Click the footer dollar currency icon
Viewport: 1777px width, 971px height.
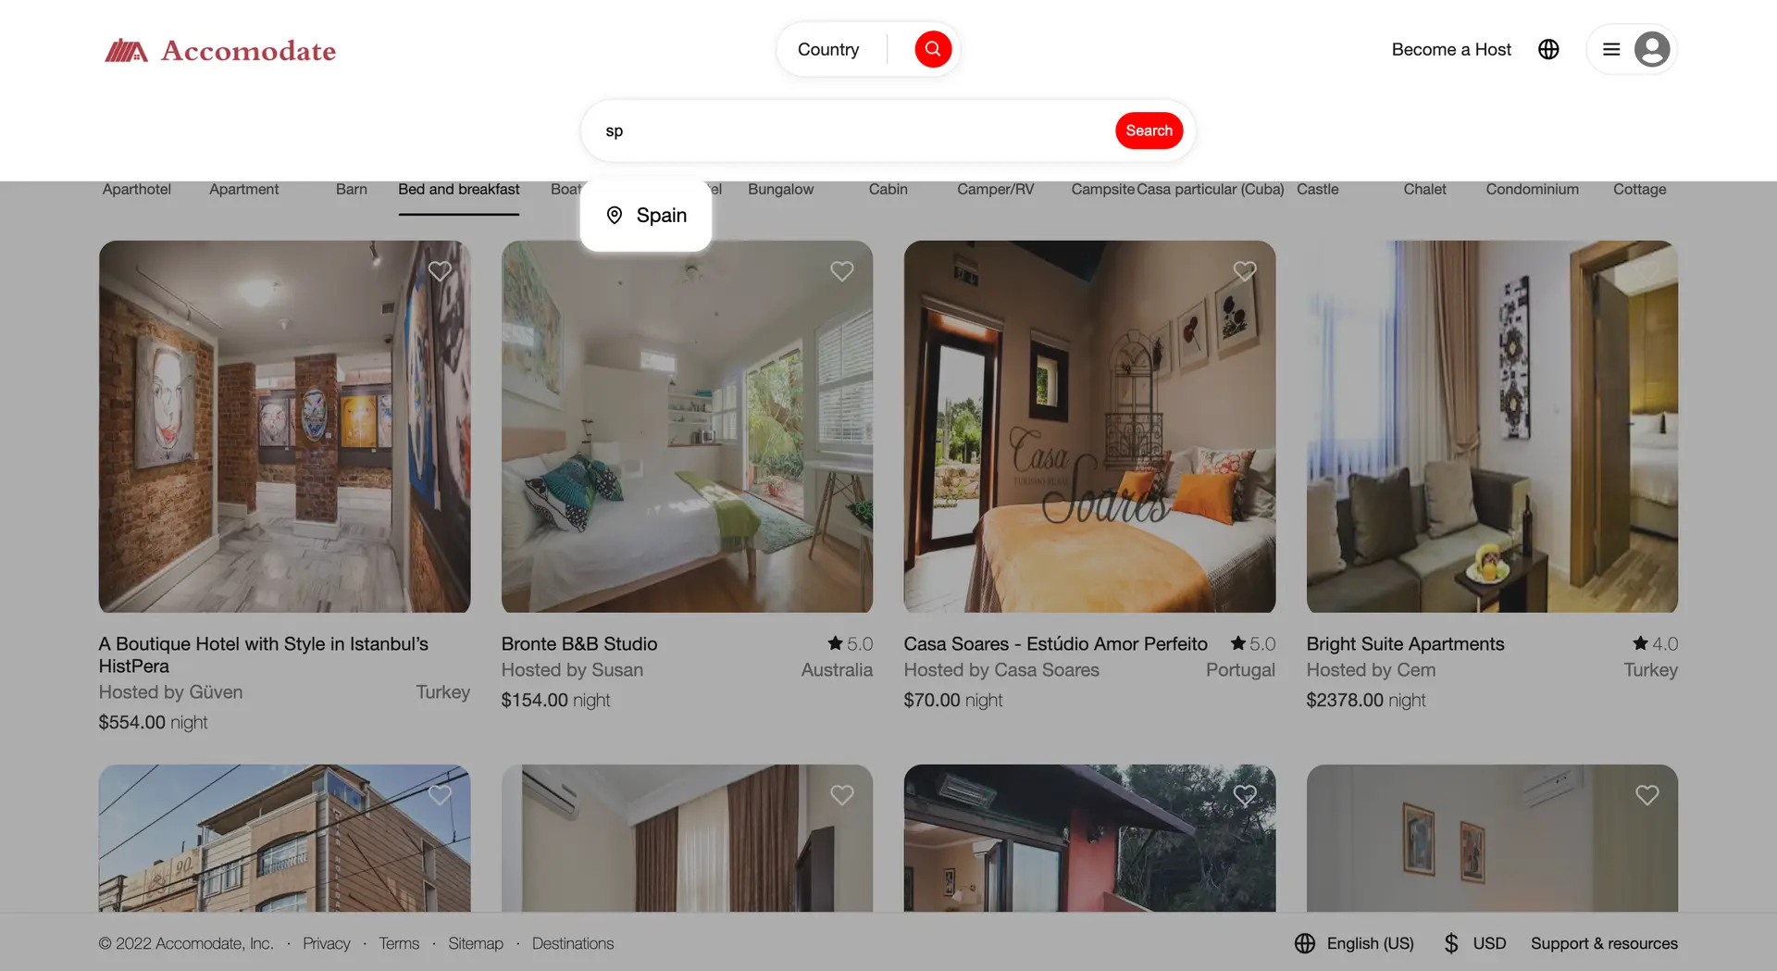click(1451, 943)
